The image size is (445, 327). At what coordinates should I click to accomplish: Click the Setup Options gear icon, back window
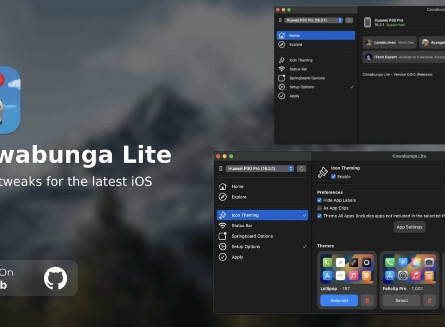[x=281, y=87]
